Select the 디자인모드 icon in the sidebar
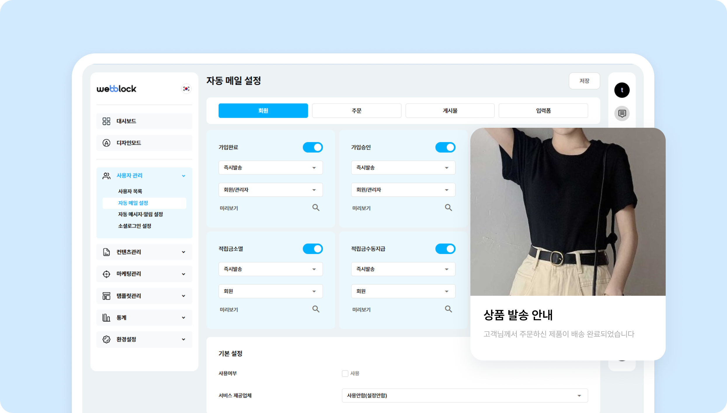Viewport: 727px width, 413px height. (106, 143)
